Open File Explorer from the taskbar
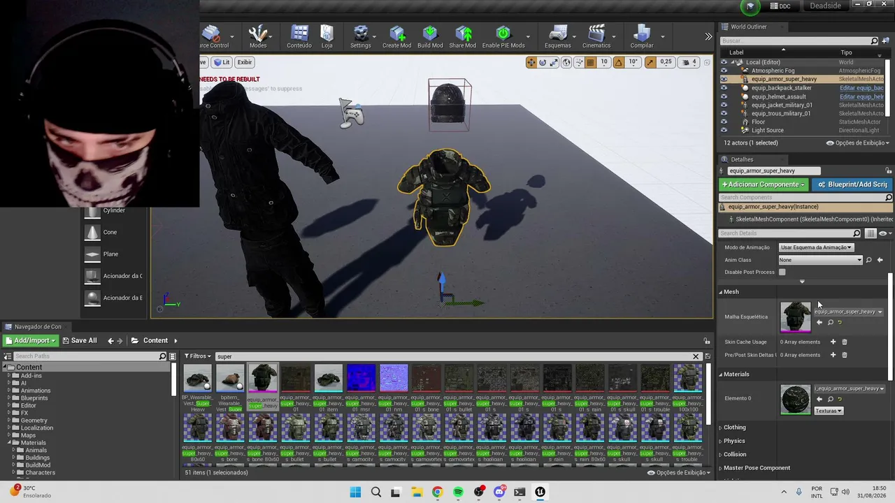The image size is (895, 503). click(417, 492)
